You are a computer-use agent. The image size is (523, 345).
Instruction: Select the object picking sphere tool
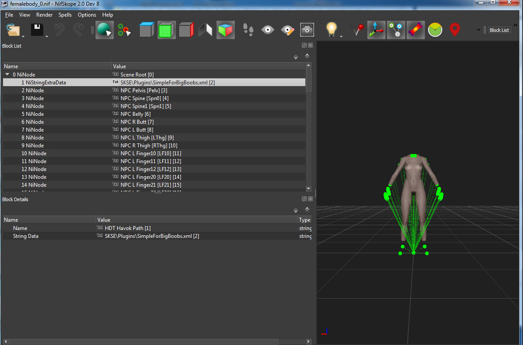[x=104, y=30]
